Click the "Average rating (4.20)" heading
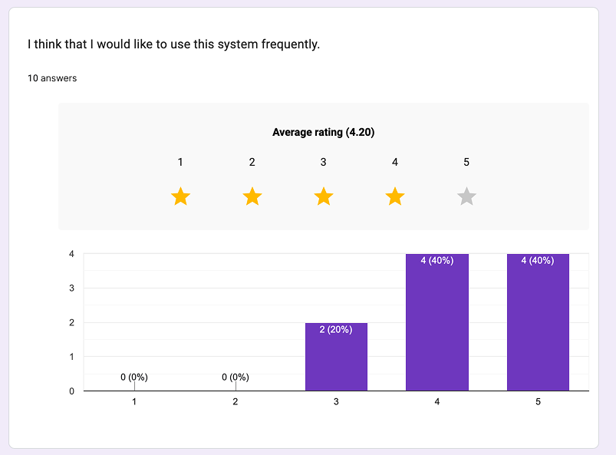The height and width of the screenshot is (455, 616). (x=323, y=132)
